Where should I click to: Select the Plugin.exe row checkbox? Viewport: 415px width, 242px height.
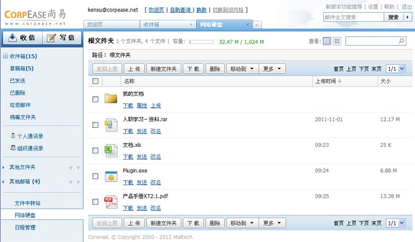pos(96,177)
